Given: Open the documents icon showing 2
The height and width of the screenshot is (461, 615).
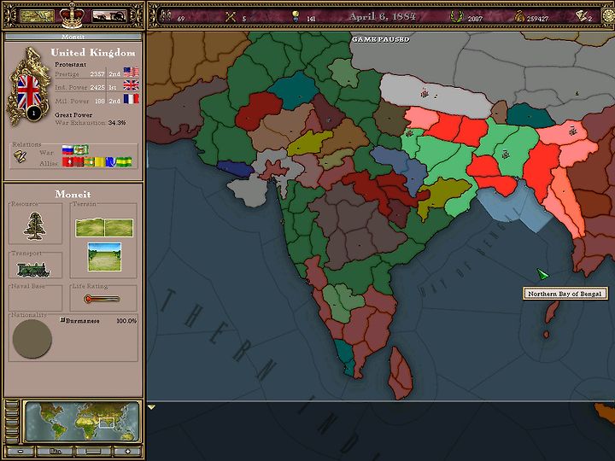Looking at the screenshot, I should pos(581,16).
